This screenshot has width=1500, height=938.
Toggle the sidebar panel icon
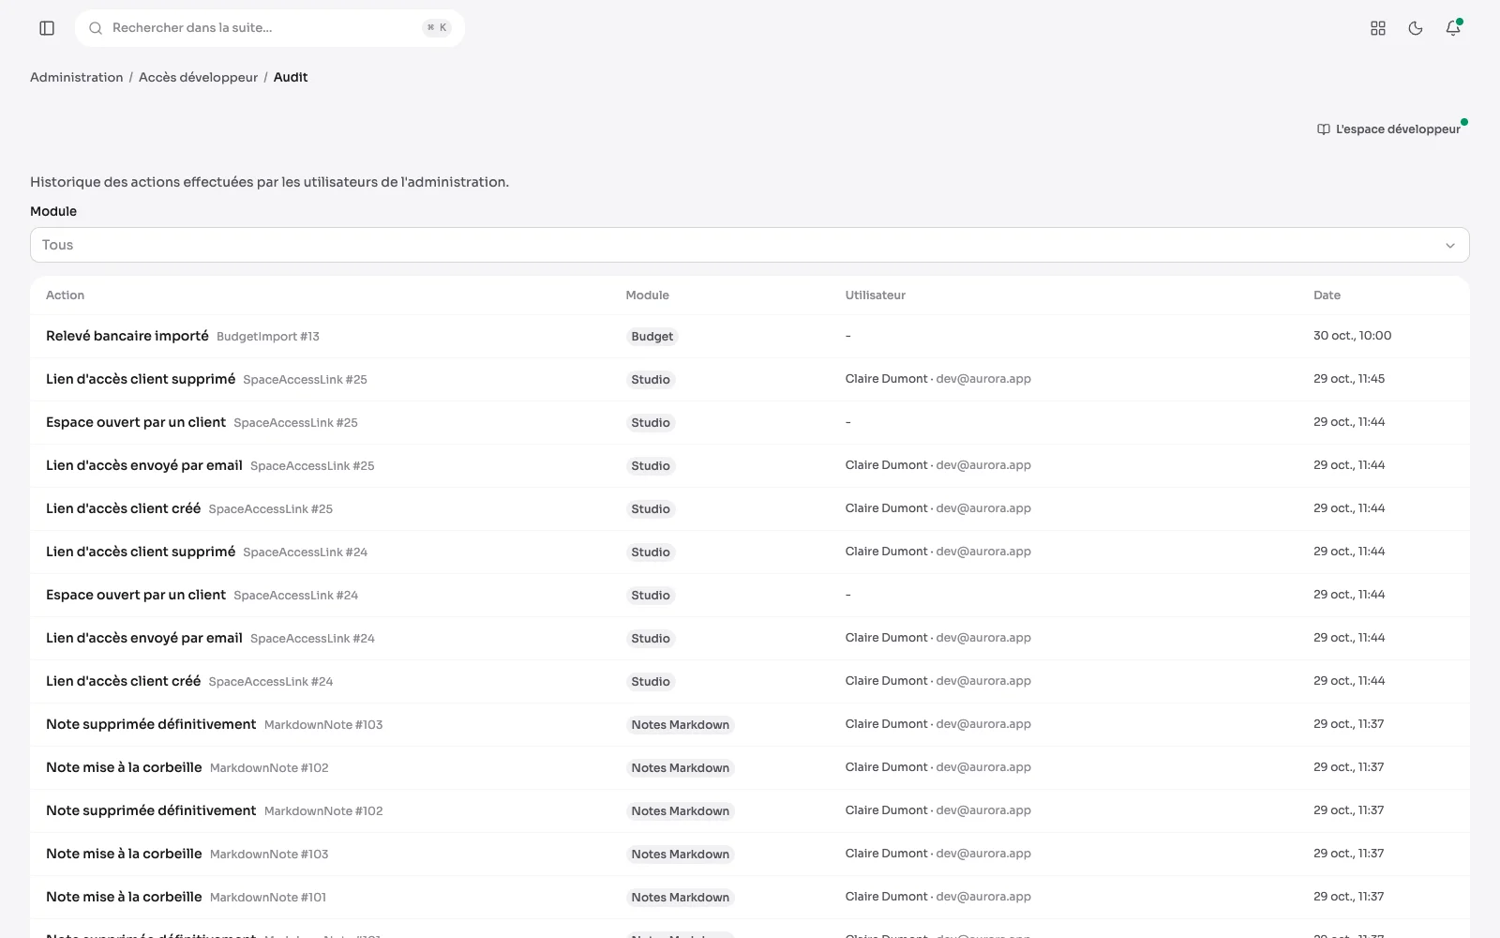tap(47, 28)
